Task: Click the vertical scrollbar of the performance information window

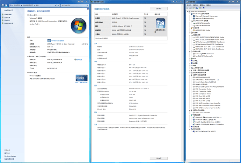Action: pyautogui.click(x=183, y=83)
